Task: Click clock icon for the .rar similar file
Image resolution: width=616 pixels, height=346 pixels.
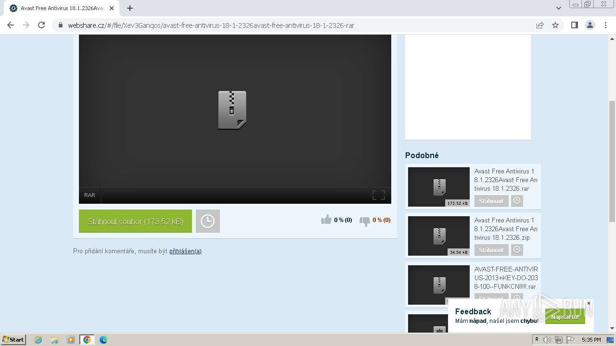Action: (x=517, y=201)
